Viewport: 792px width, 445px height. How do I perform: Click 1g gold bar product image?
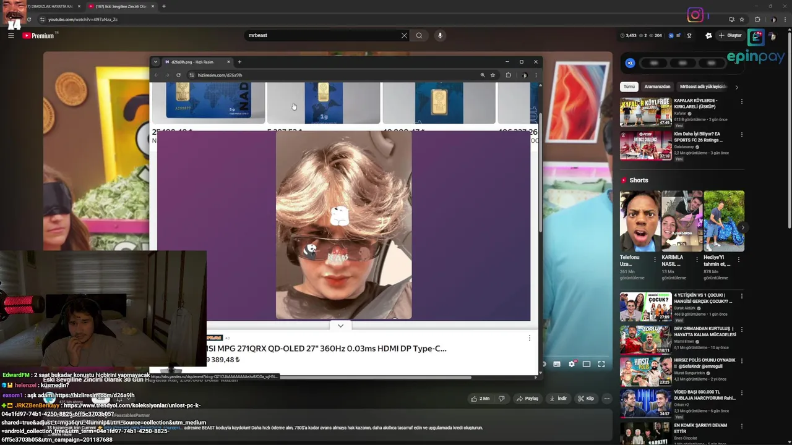click(x=324, y=103)
